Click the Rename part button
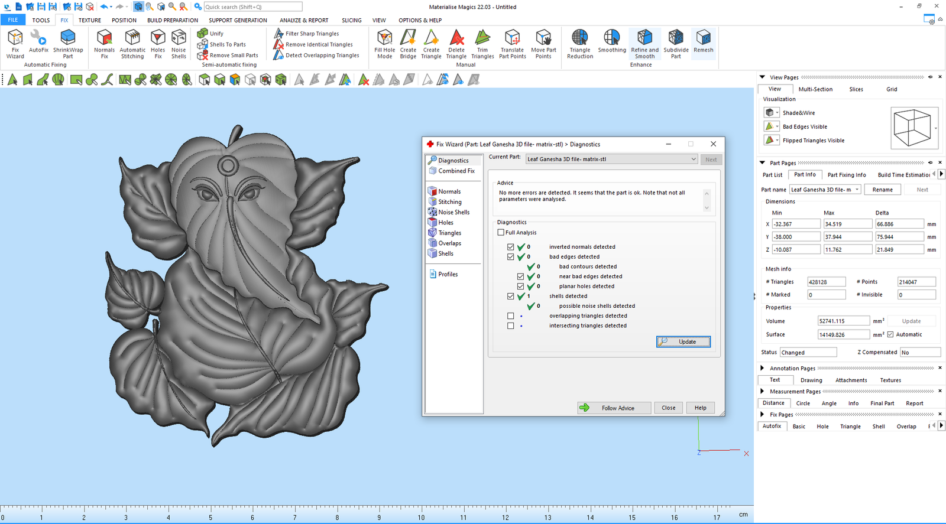 pyautogui.click(x=883, y=190)
